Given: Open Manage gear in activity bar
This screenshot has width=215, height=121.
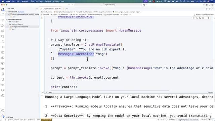Looking at the screenshot, I should [3, 116].
